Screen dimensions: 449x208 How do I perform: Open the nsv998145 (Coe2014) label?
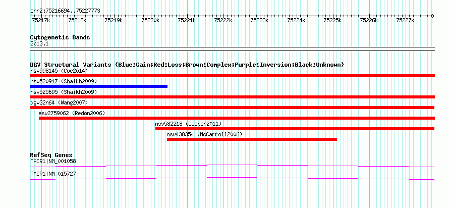click(x=59, y=71)
